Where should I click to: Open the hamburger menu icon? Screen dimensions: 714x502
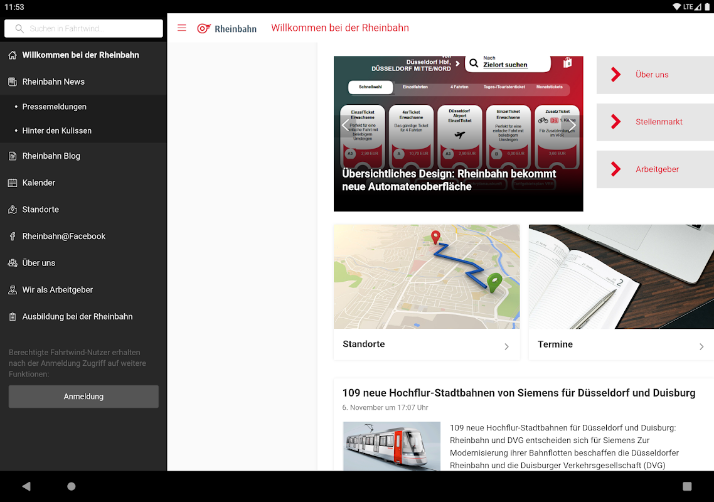[x=182, y=28]
